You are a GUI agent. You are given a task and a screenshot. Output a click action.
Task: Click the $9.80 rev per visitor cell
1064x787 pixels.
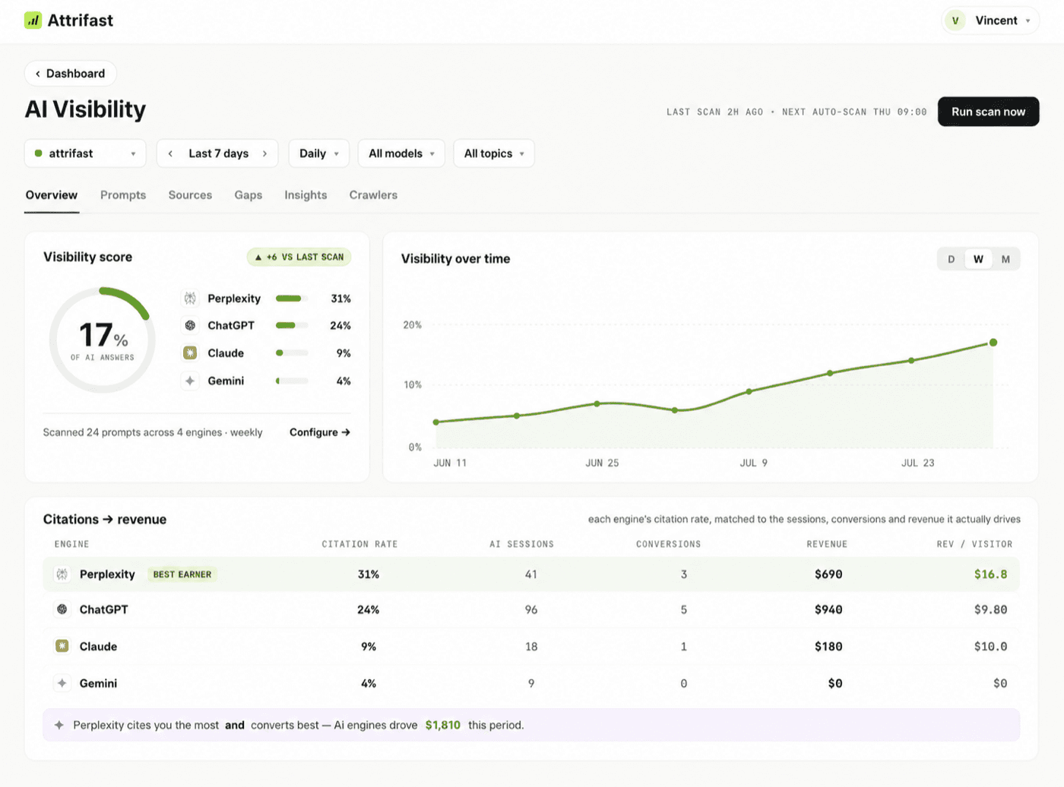(990, 609)
